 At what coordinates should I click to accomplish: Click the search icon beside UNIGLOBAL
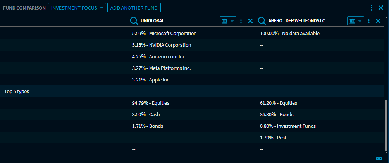(134, 21)
